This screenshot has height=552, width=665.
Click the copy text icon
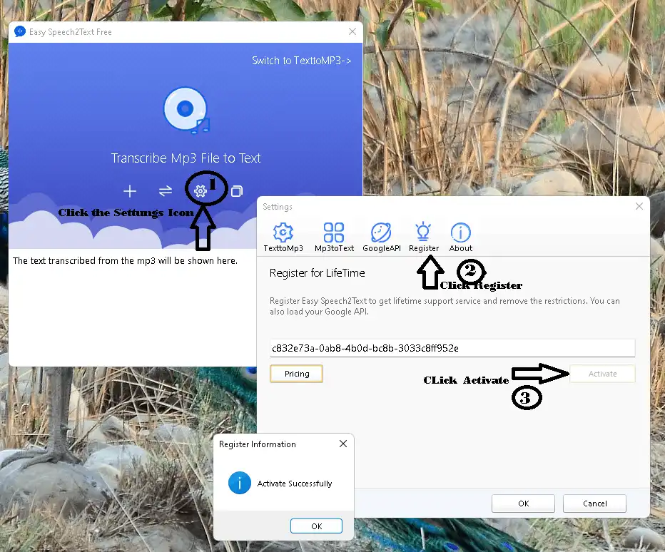click(237, 191)
